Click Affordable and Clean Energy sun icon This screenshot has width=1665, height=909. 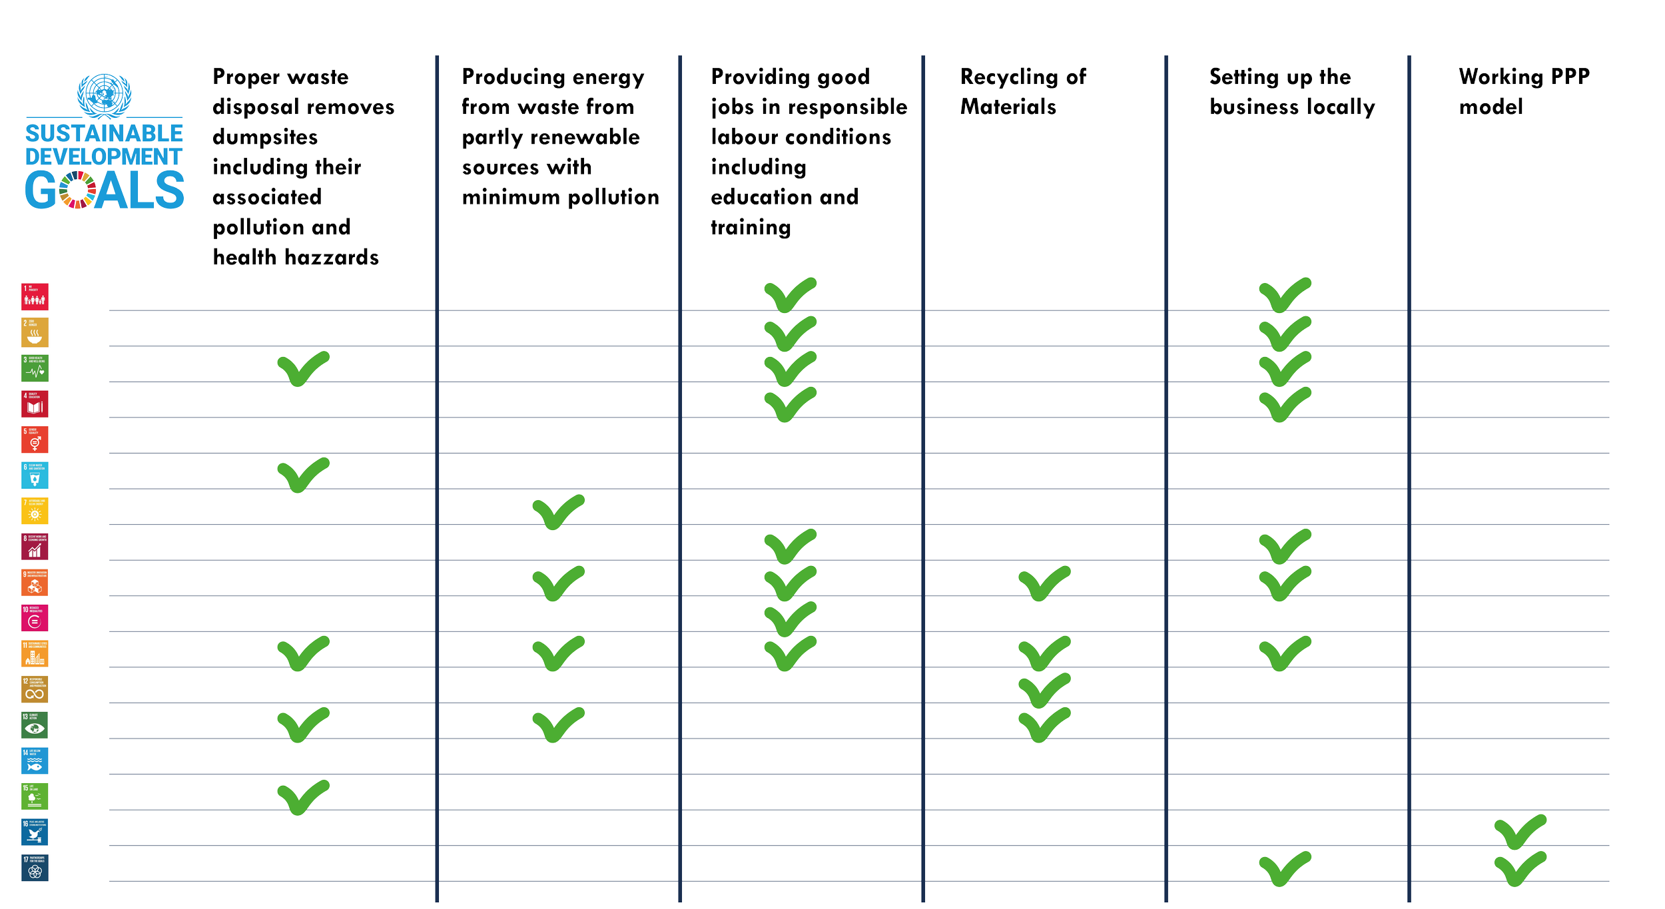point(35,511)
